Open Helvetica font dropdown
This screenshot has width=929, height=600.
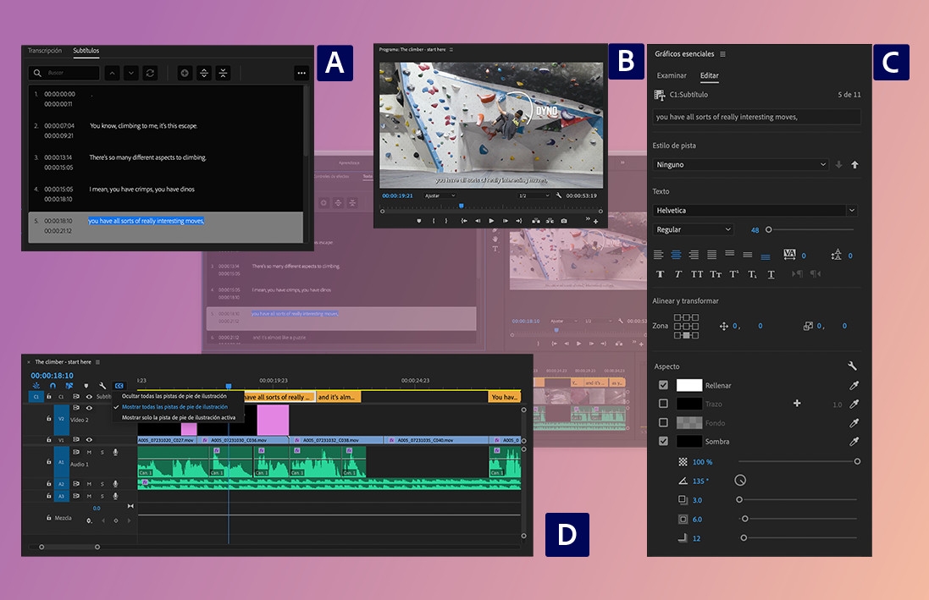[755, 210]
